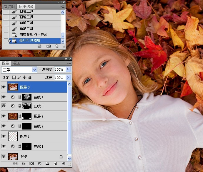Hide 图层 2 layer eye
The image size is (203, 172).
(x=4, y=116)
